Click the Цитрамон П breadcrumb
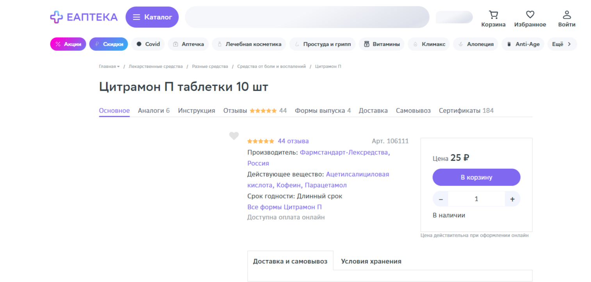This screenshot has width=591, height=282. (328, 66)
